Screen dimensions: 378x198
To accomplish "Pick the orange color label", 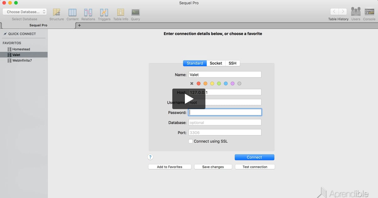I will pyautogui.click(x=205, y=84).
